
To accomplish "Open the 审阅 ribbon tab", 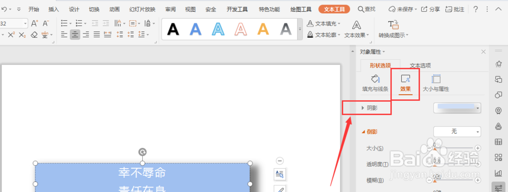I will pyautogui.click(x=170, y=10).
